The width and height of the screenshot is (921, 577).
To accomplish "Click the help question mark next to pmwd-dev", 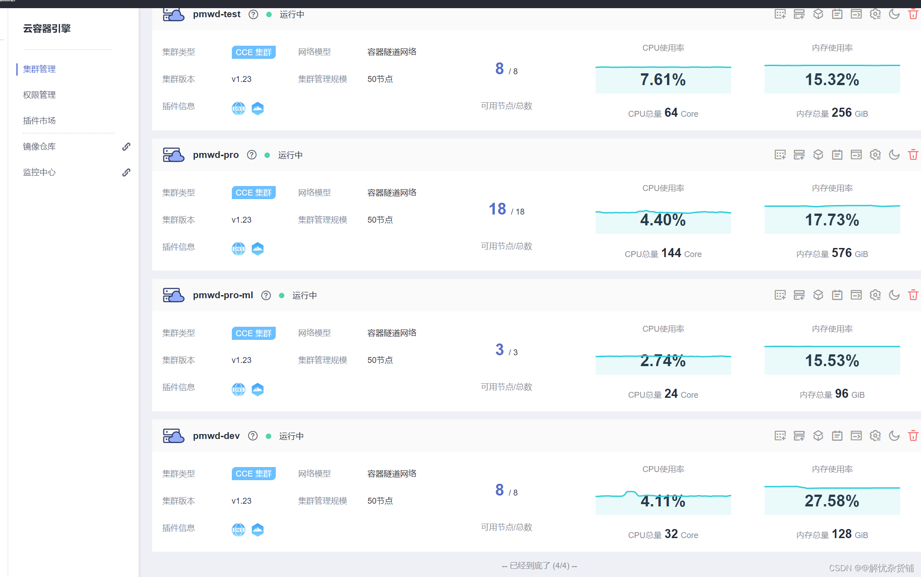I will [253, 436].
